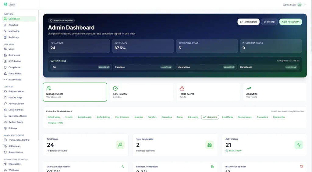Open the KYC Review pending card
The height and width of the screenshot is (172, 312).
tap(141, 92)
